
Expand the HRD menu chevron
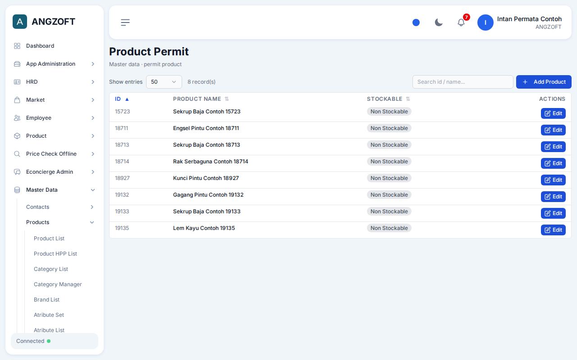[x=93, y=82]
